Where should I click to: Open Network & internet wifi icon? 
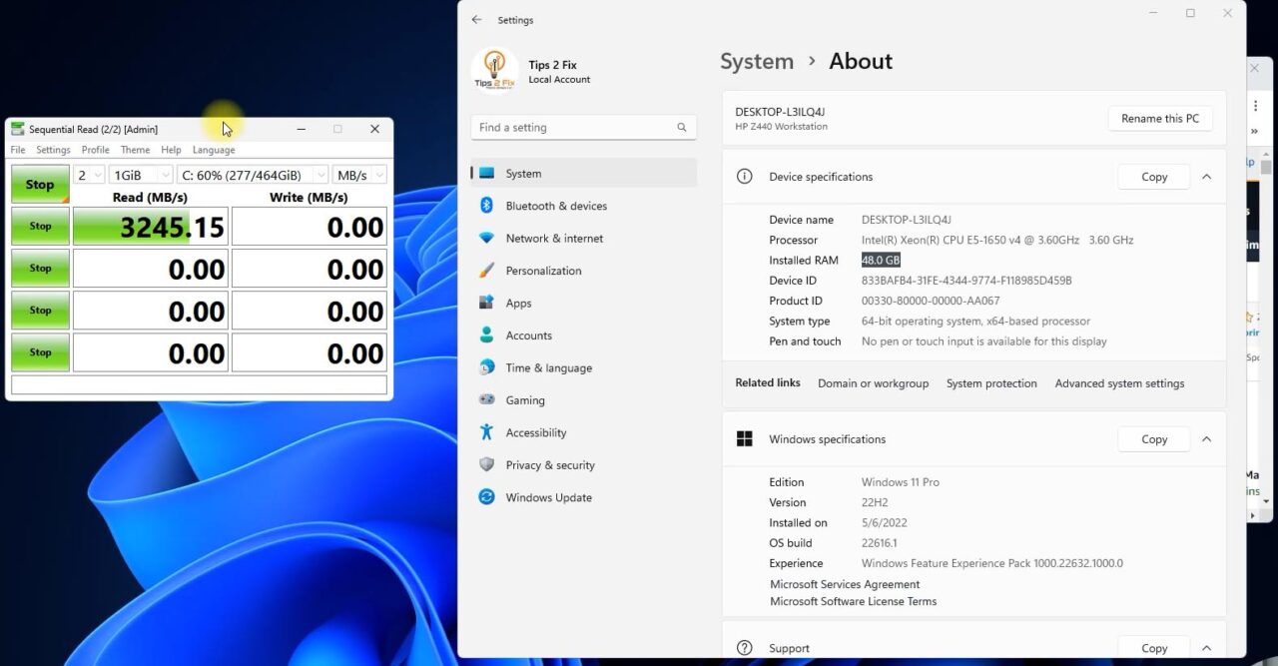click(486, 238)
